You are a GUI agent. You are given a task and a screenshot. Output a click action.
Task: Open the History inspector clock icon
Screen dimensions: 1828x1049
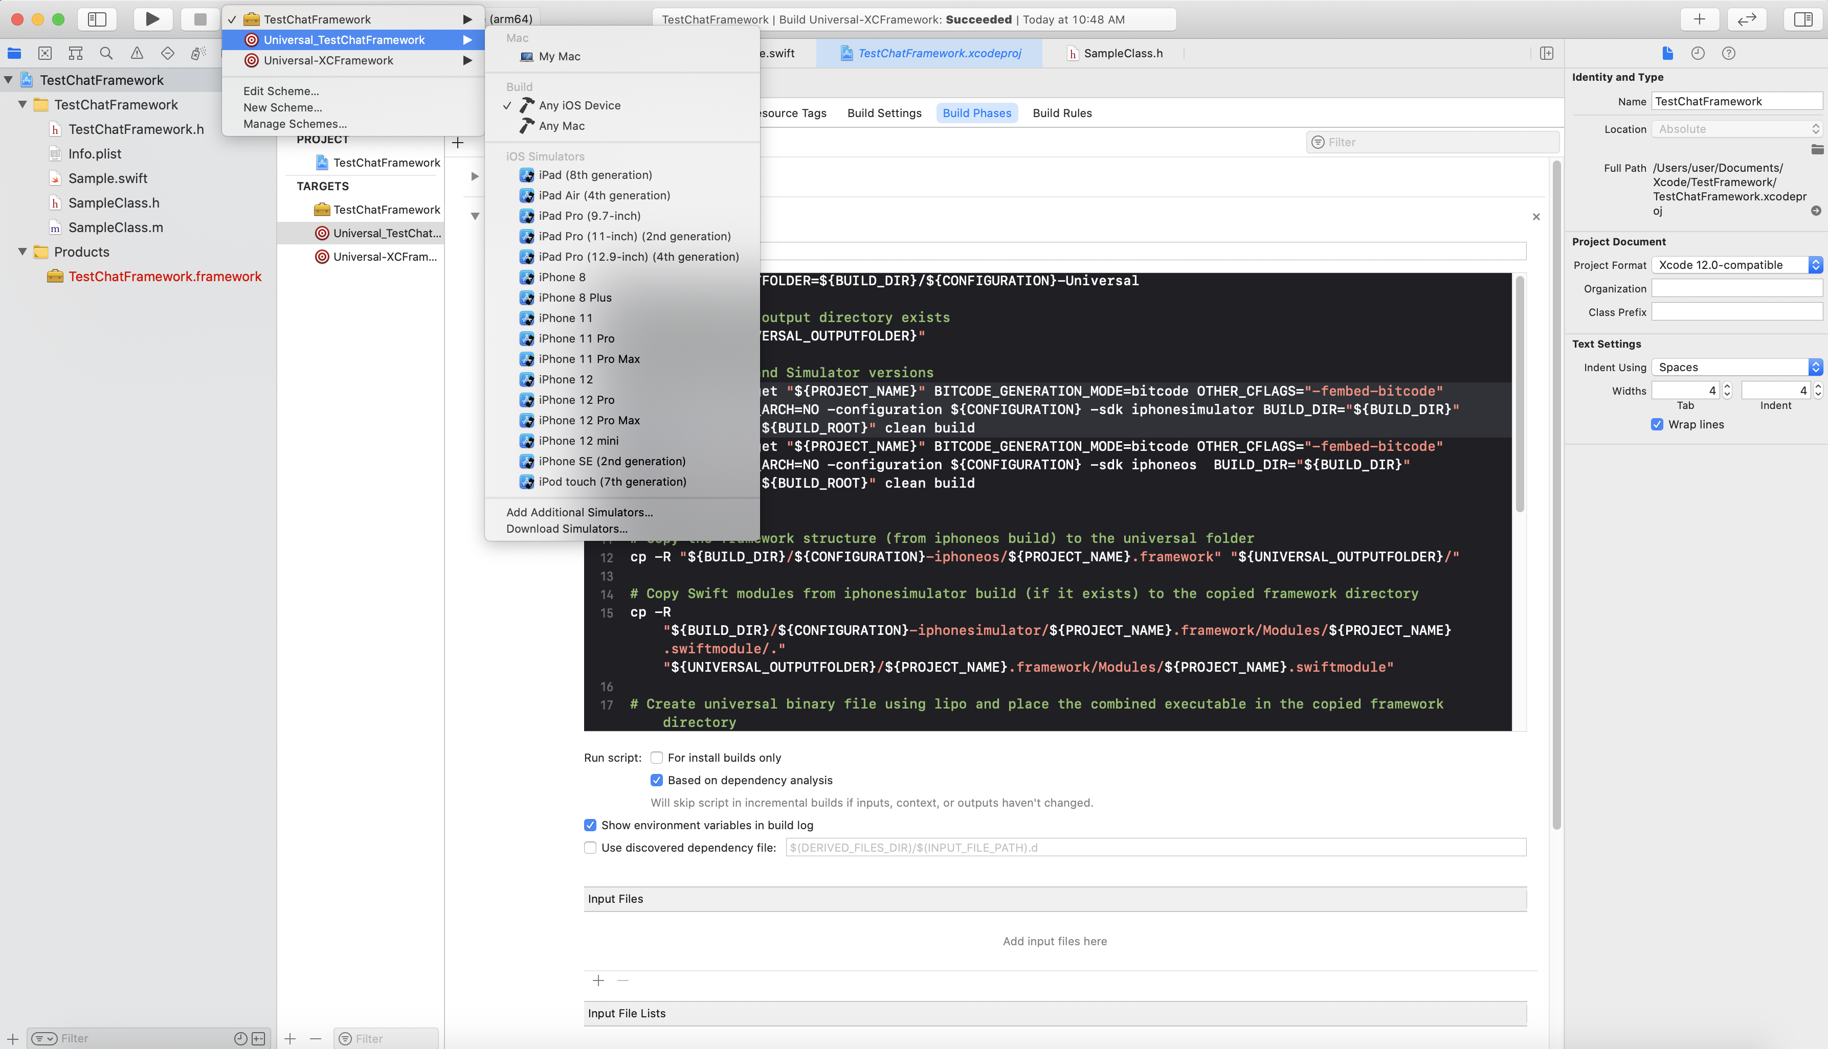(x=1698, y=53)
